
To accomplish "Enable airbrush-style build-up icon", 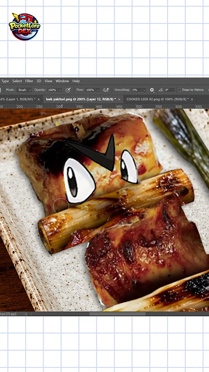I will point(106,90).
